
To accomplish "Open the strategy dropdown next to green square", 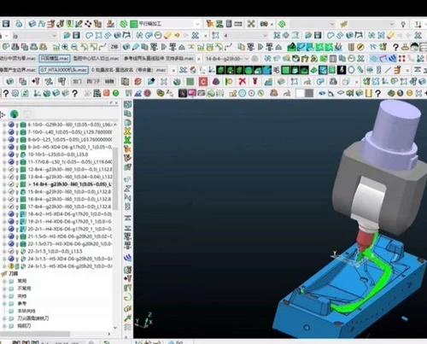I will [197, 24].
